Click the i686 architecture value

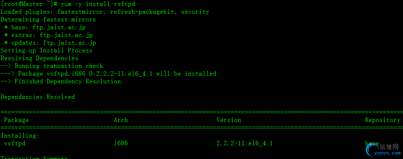[121, 144]
